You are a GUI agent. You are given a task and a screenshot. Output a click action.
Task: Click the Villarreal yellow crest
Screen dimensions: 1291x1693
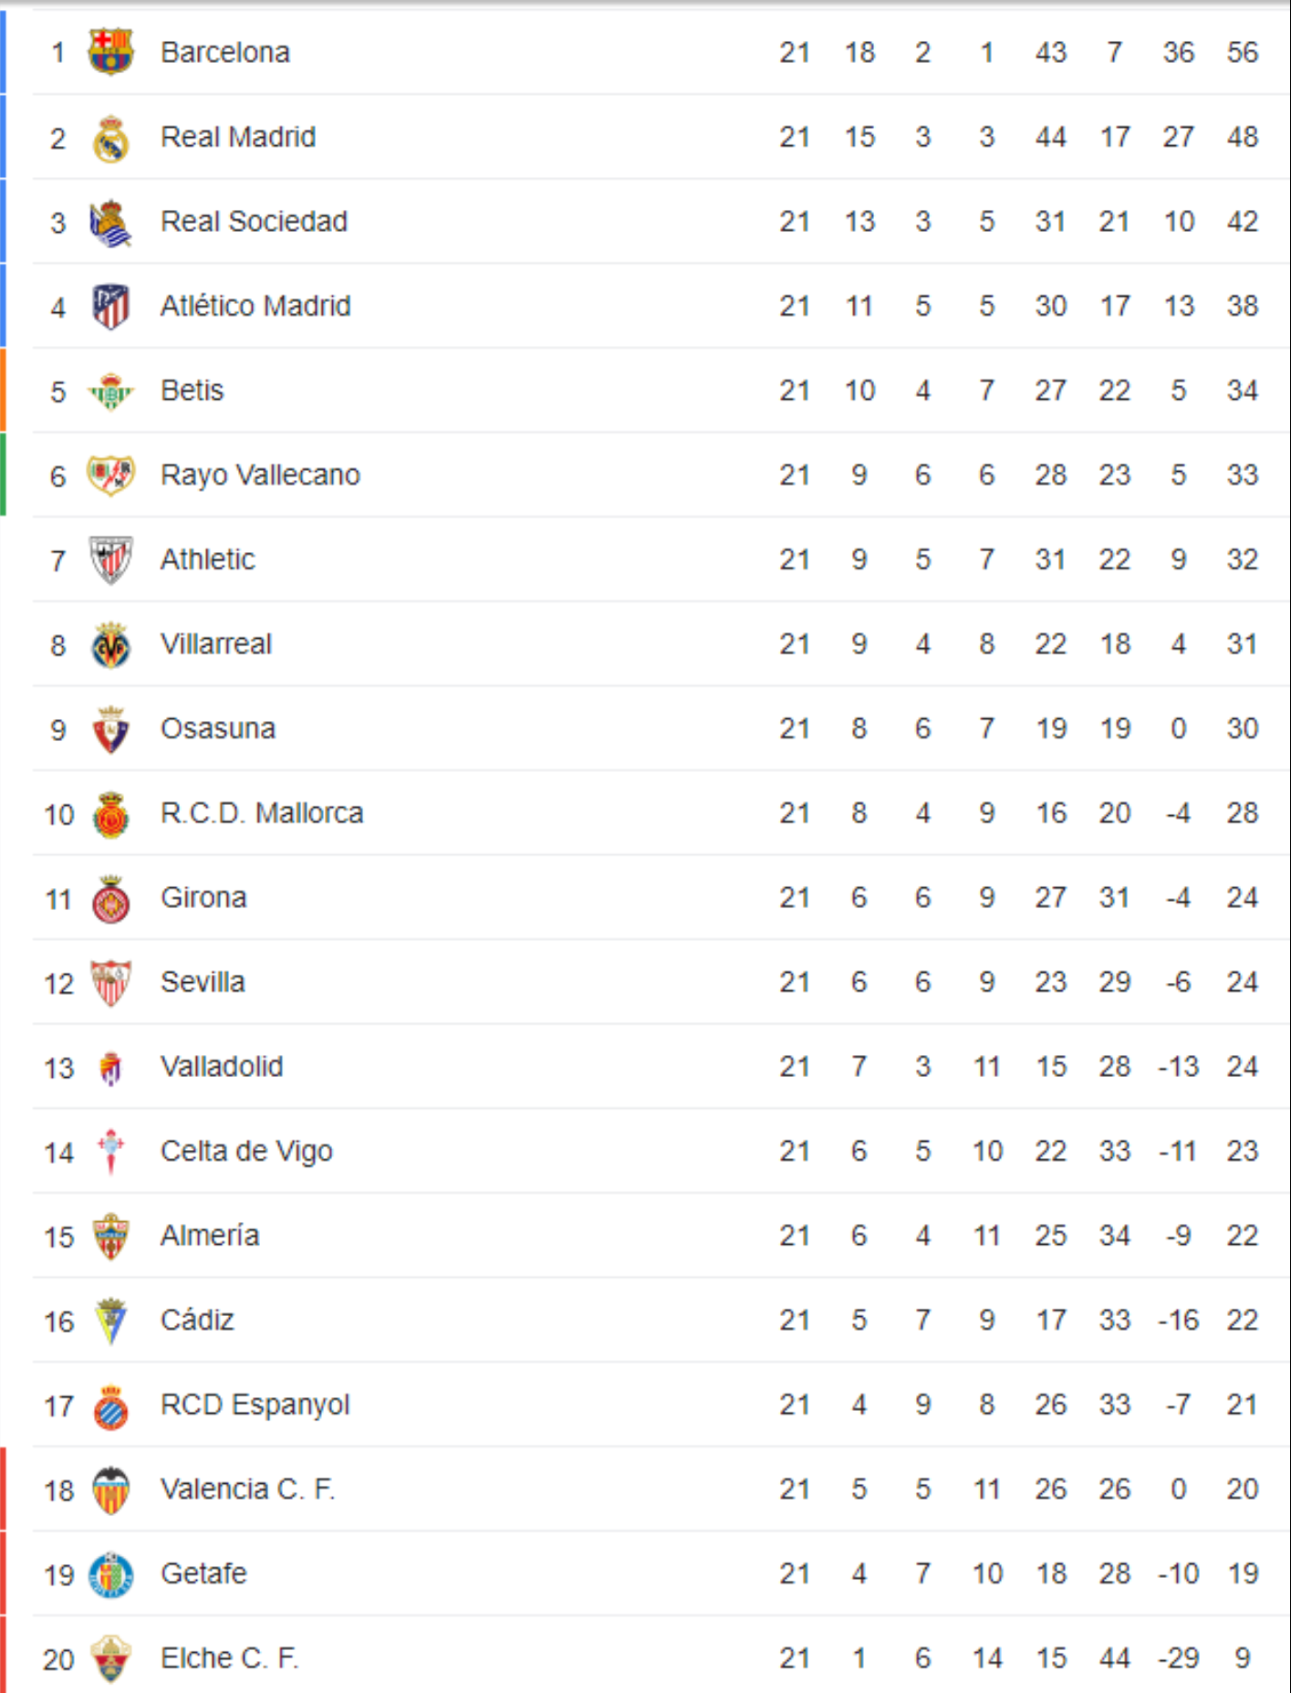tap(110, 645)
